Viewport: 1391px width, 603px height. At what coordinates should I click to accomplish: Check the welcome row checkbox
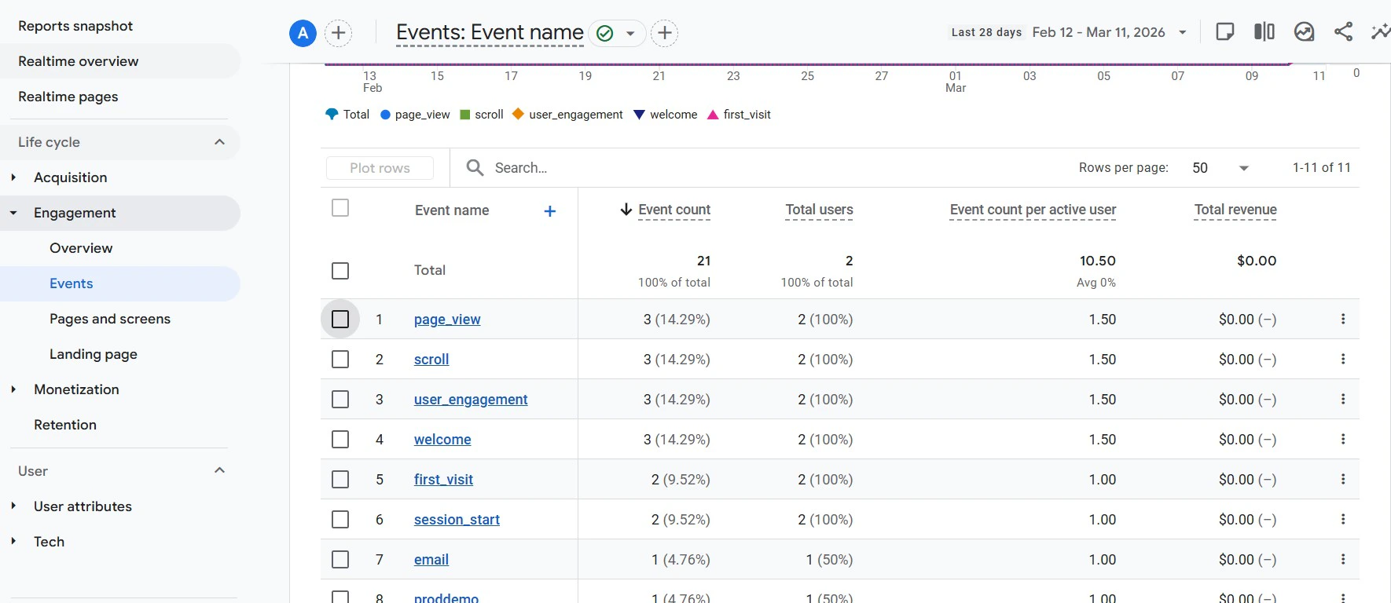tap(340, 439)
